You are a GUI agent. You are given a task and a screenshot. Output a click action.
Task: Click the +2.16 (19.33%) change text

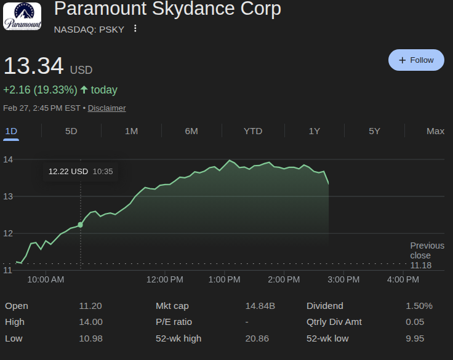[40, 90]
